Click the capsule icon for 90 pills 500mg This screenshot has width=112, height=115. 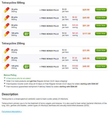pos(6,26)
